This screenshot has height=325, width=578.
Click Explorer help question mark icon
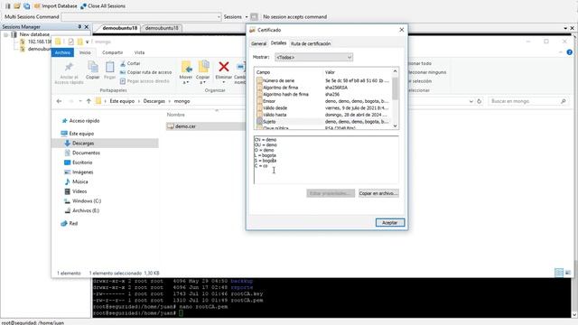tap(570, 52)
